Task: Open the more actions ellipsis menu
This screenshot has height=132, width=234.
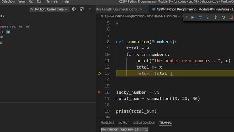Action: (x=89, y=9)
